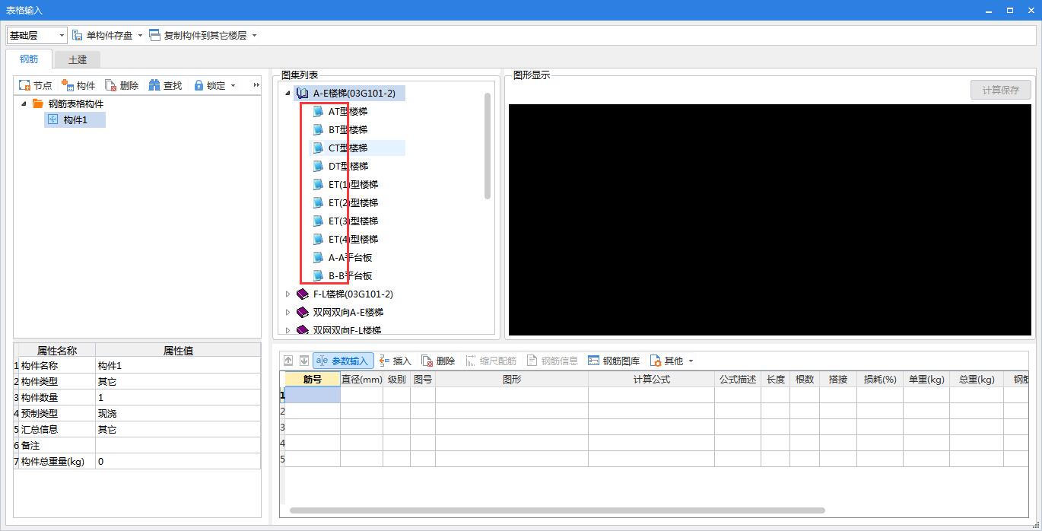Expand the 双网双向F-L楼梯 node
The height and width of the screenshot is (531, 1042).
pos(288,330)
